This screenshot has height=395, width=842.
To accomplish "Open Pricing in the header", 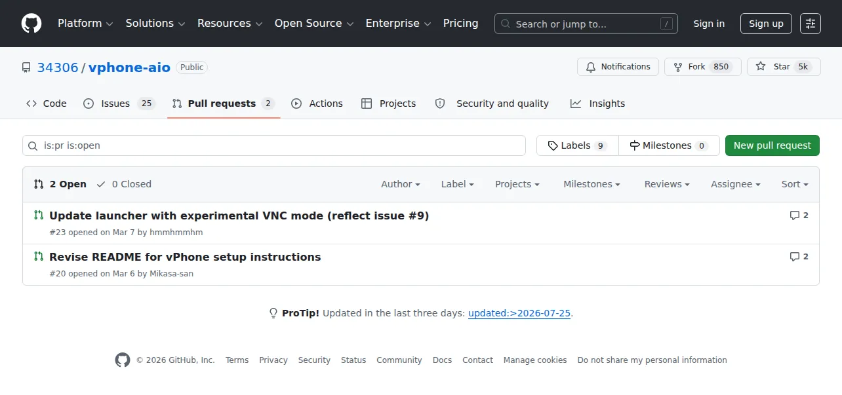I will 460,24.
